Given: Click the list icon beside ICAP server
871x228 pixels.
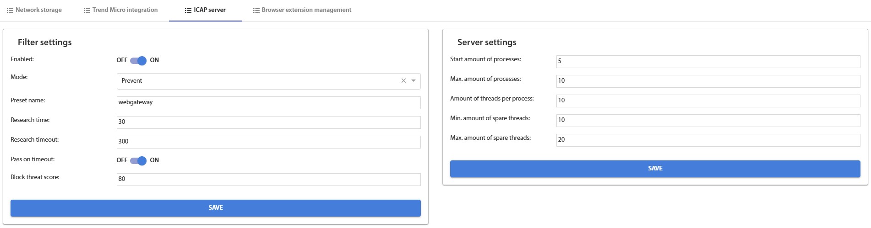Looking at the screenshot, I should (x=188, y=10).
